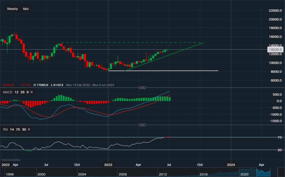Click the RSI period value 14
Screen dimensions: 285x177
click(x=11, y=129)
